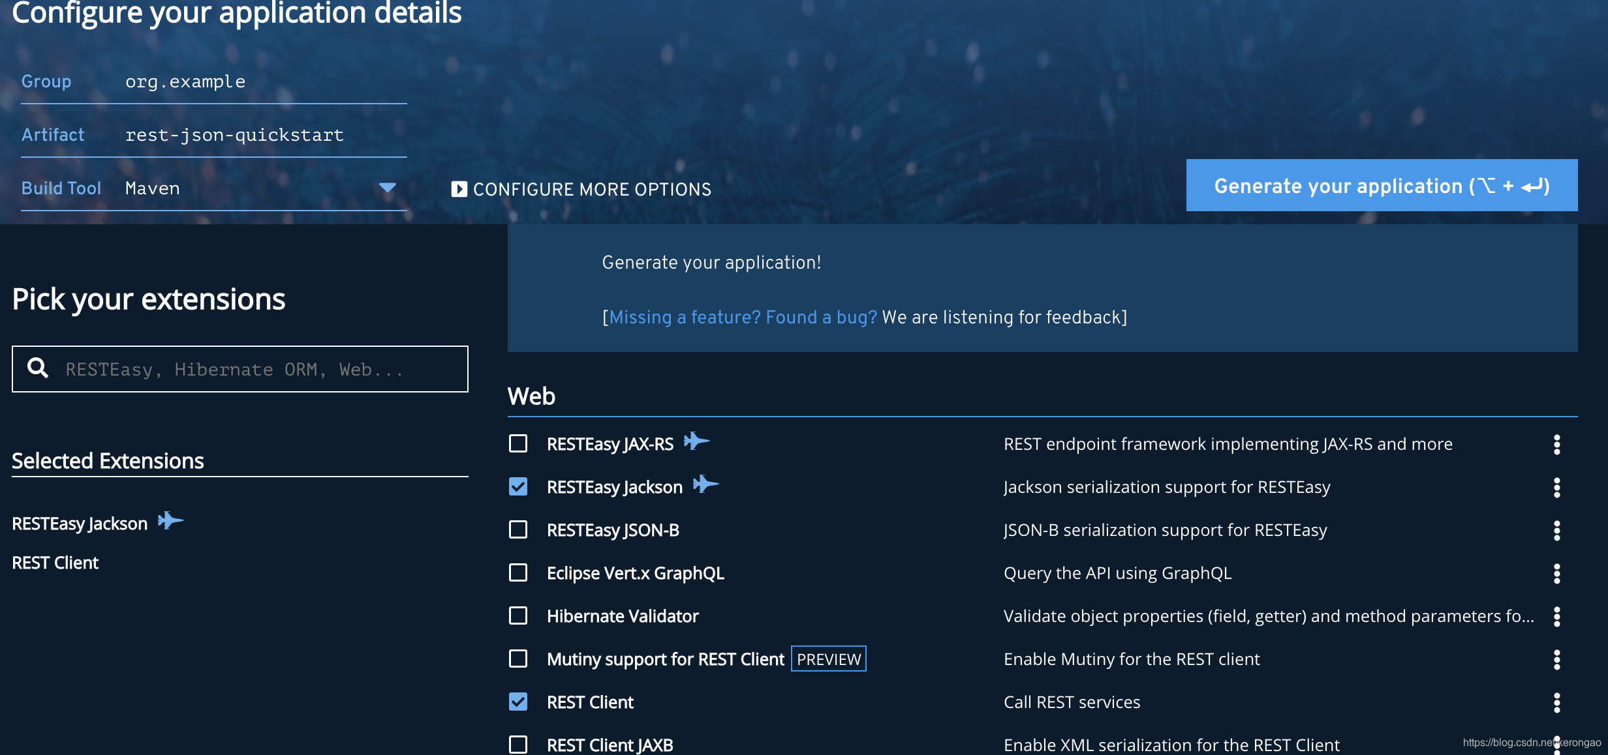Open the more options menu for RESTEasy JAX-RS

(1556, 445)
